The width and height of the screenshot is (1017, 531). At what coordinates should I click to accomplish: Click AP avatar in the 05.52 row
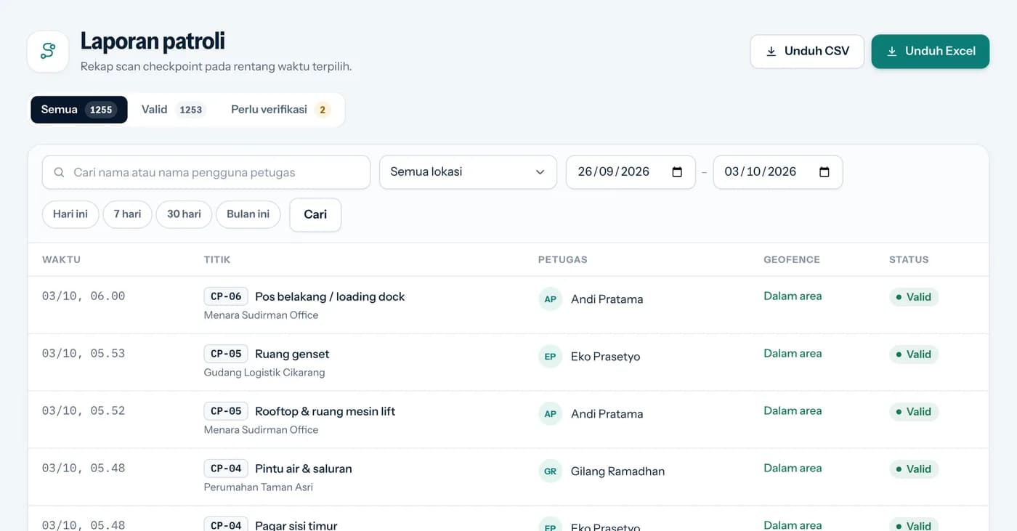[550, 414]
